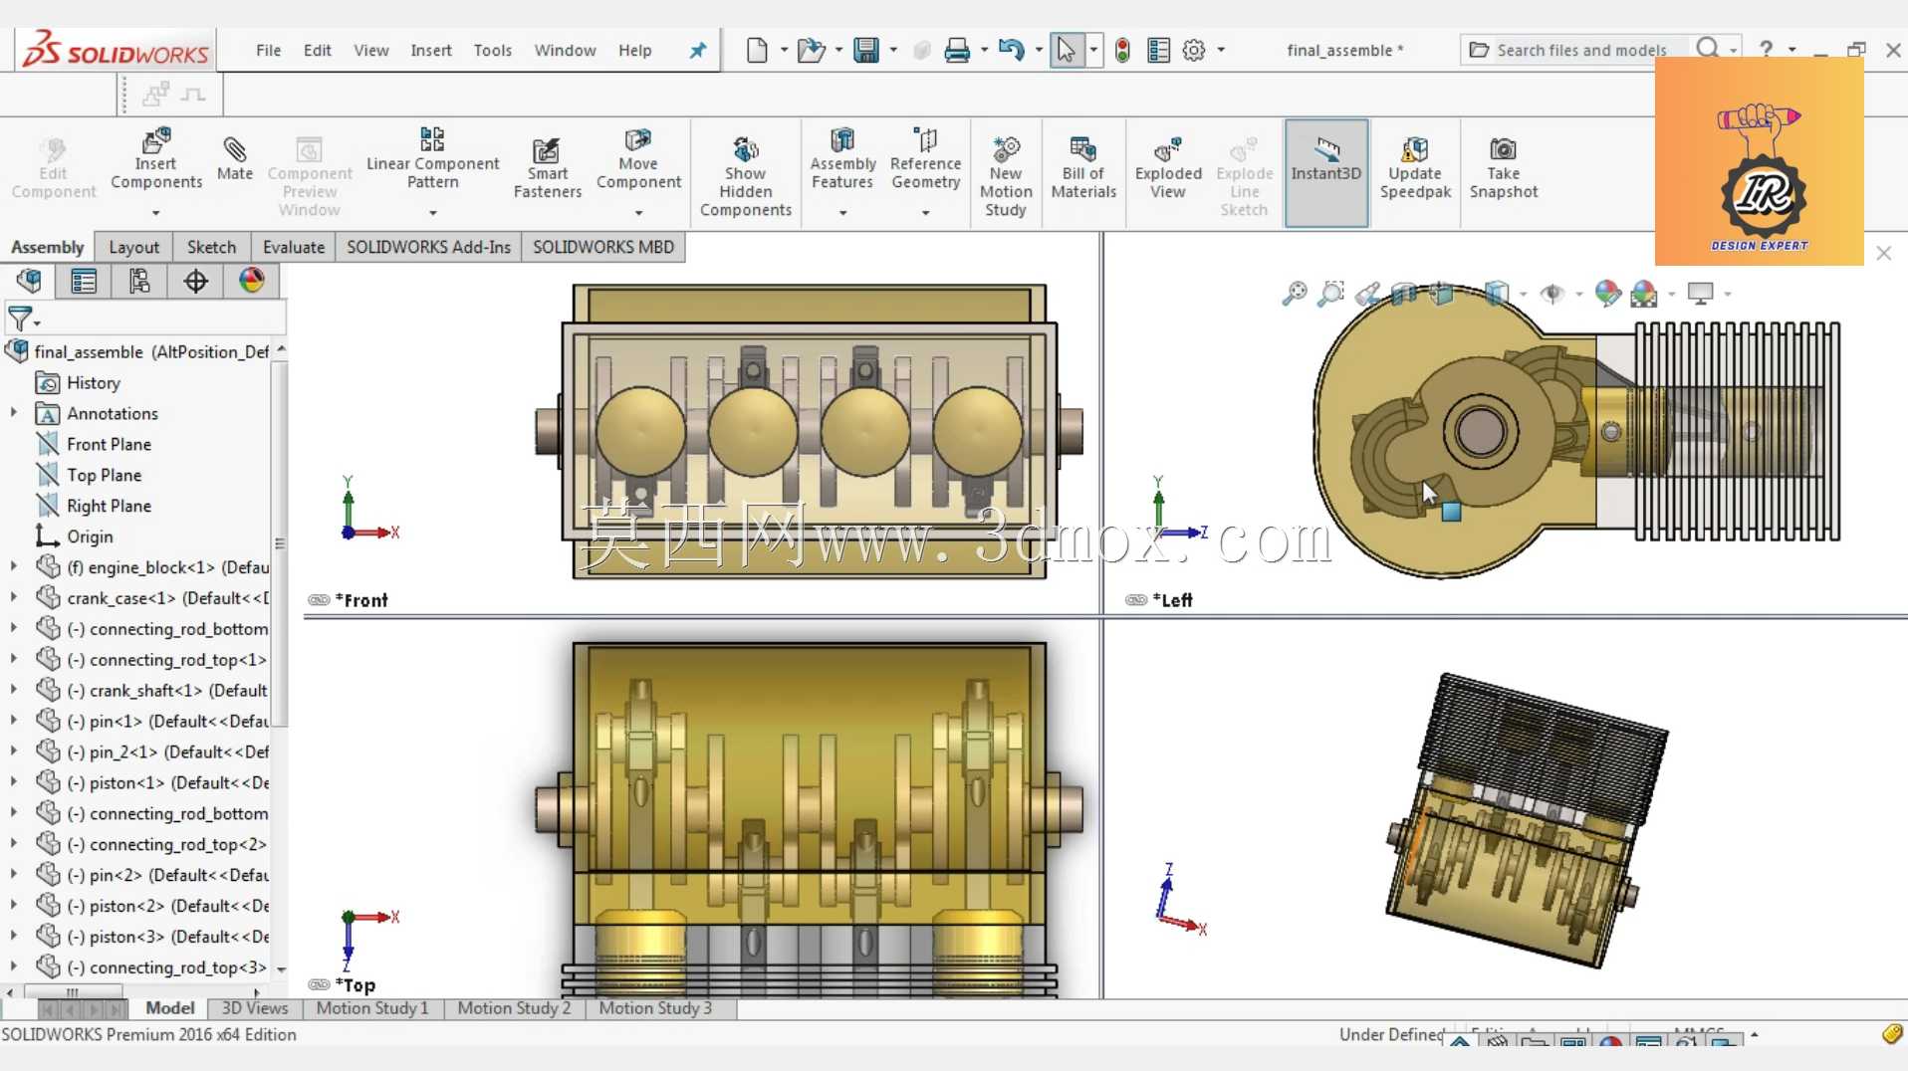Screen dimensions: 1908x1071
Task: Select the cursor Select tool
Action: coord(1066,50)
